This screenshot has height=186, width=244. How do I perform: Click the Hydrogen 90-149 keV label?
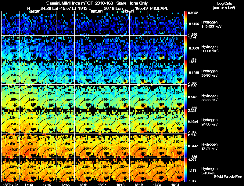(x=210, y=49)
